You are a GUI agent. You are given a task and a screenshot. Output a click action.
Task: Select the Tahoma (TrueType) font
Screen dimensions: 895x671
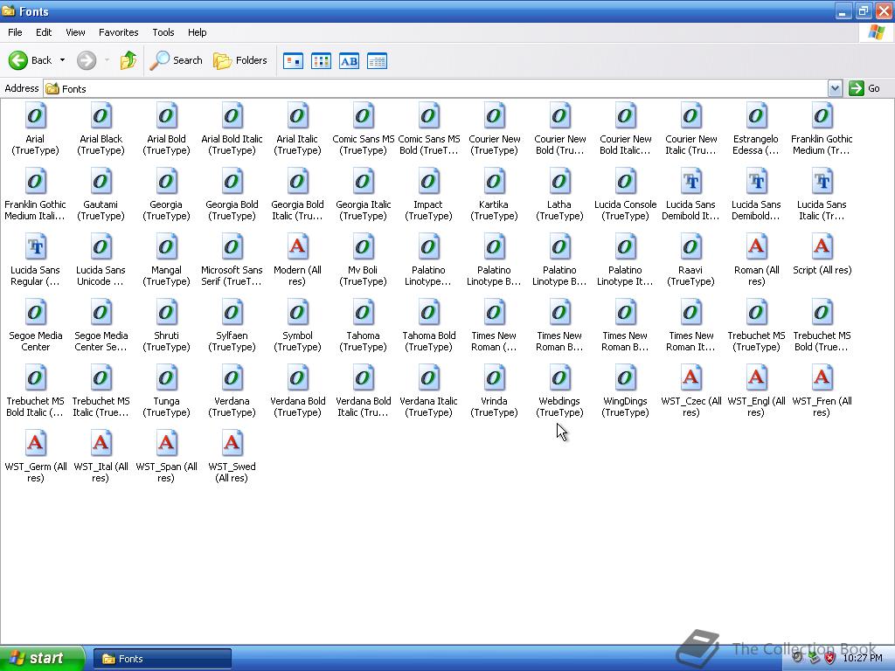(363, 314)
